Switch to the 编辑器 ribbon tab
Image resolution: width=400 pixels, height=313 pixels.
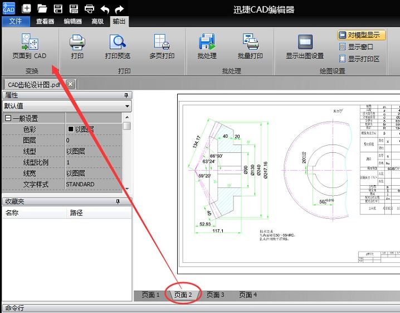[73, 21]
